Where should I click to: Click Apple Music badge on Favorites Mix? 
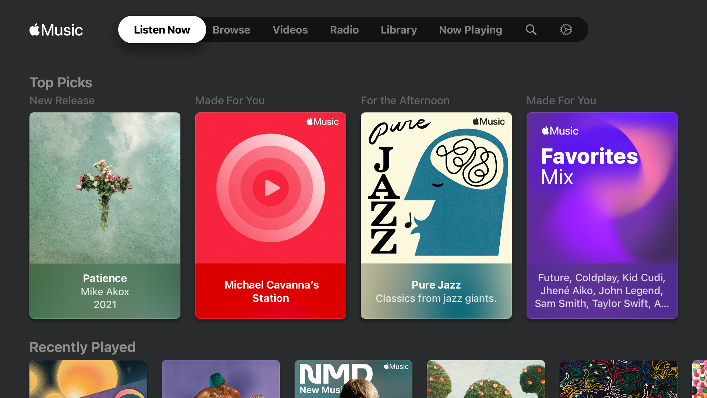point(560,131)
